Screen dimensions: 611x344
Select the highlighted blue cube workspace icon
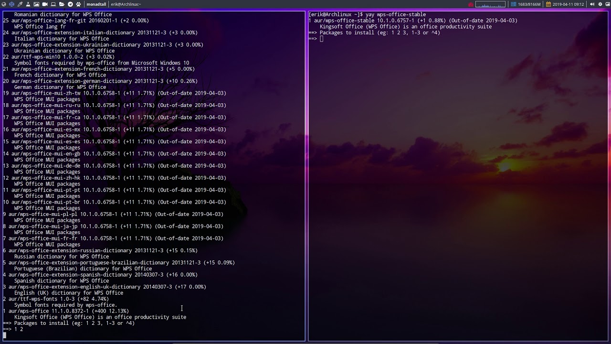click(x=11, y=4)
